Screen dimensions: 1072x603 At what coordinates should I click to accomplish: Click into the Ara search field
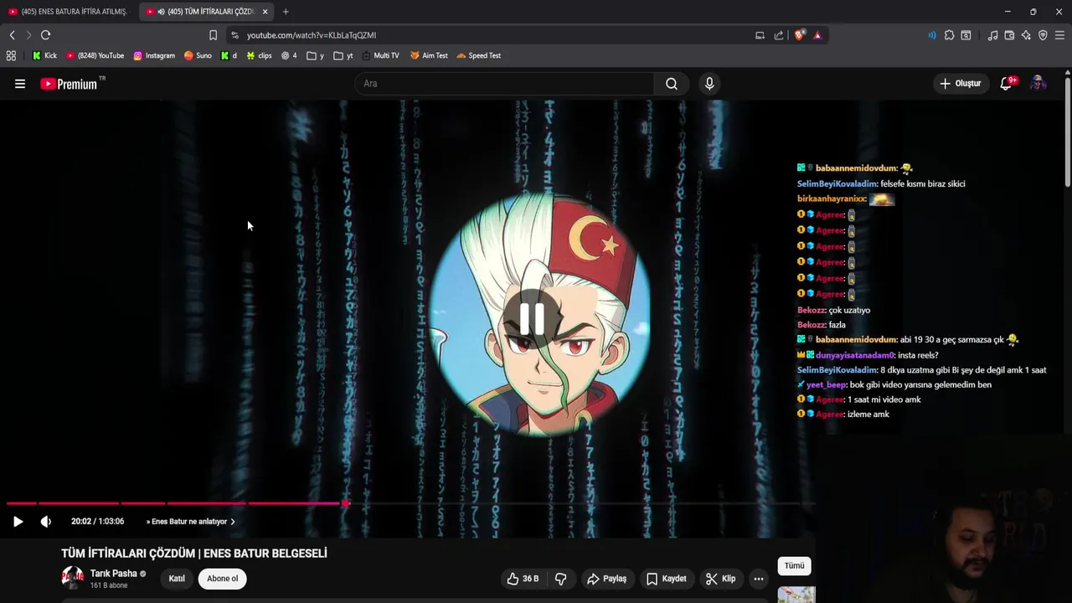tap(505, 84)
